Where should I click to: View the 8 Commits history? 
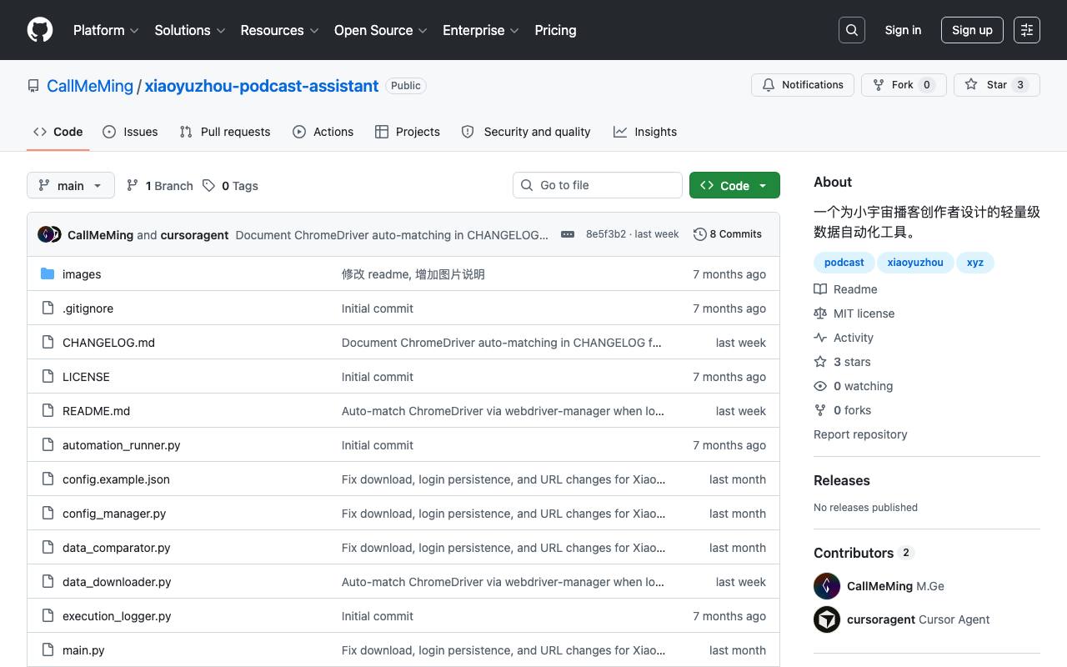(728, 234)
